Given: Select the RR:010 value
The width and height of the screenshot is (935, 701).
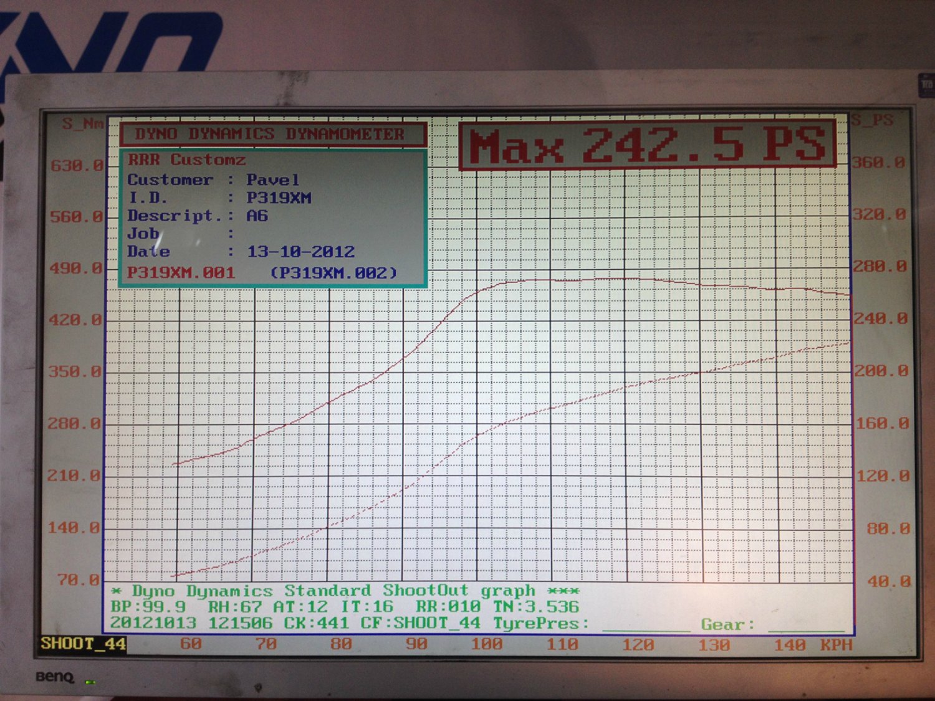Looking at the screenshot, I should coord(448,607).
